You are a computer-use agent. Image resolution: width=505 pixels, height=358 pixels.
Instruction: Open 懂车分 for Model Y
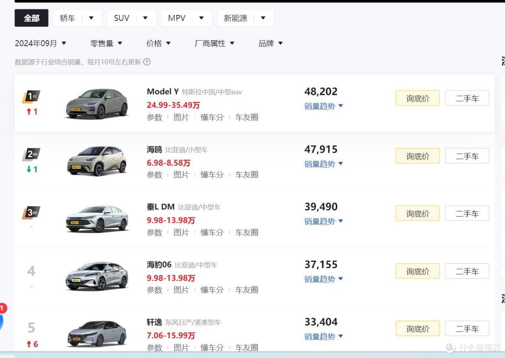pyautogui.click(x=212, y=117)
